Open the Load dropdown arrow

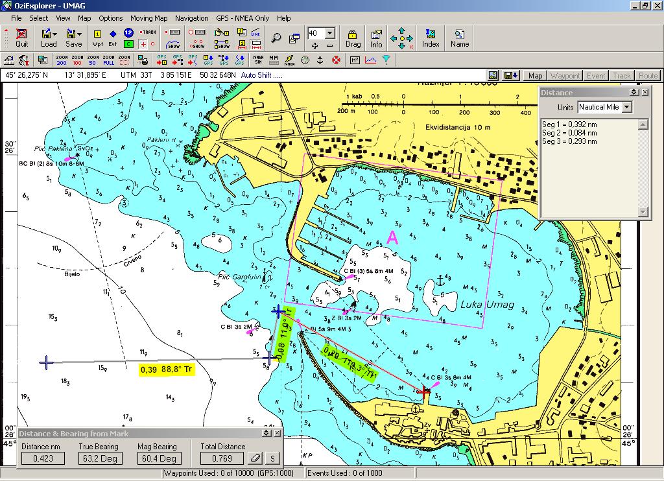point(55,34)
